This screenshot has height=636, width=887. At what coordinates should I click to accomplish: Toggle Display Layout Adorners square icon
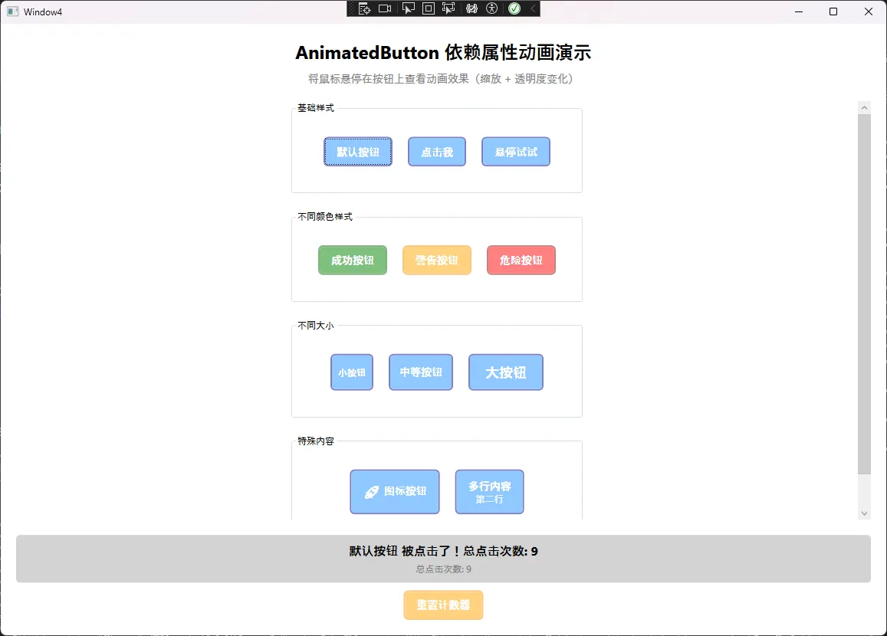tap(429, 8)
